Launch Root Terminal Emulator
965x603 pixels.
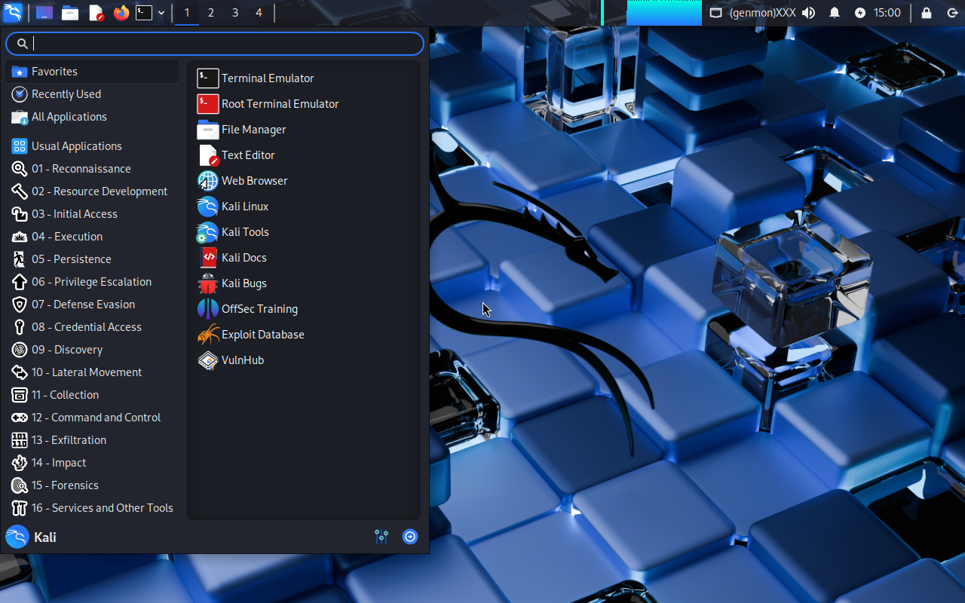[303, 104]
